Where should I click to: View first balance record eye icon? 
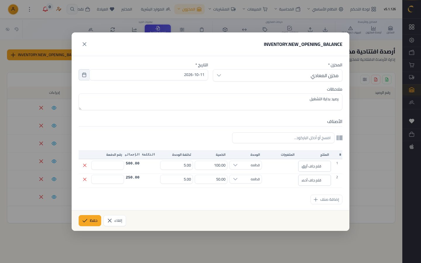coord(54,108)
